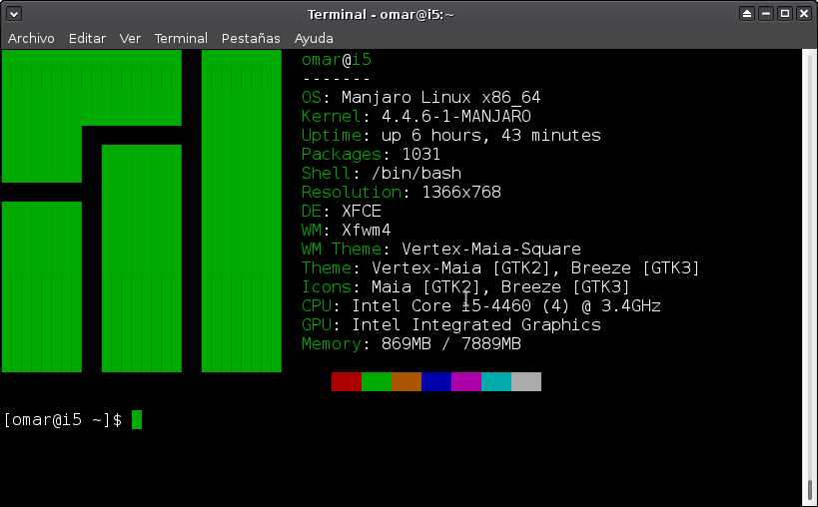Screen dimensions: 818x507
Task: Click the magenta color block
Action: (466, 381)
